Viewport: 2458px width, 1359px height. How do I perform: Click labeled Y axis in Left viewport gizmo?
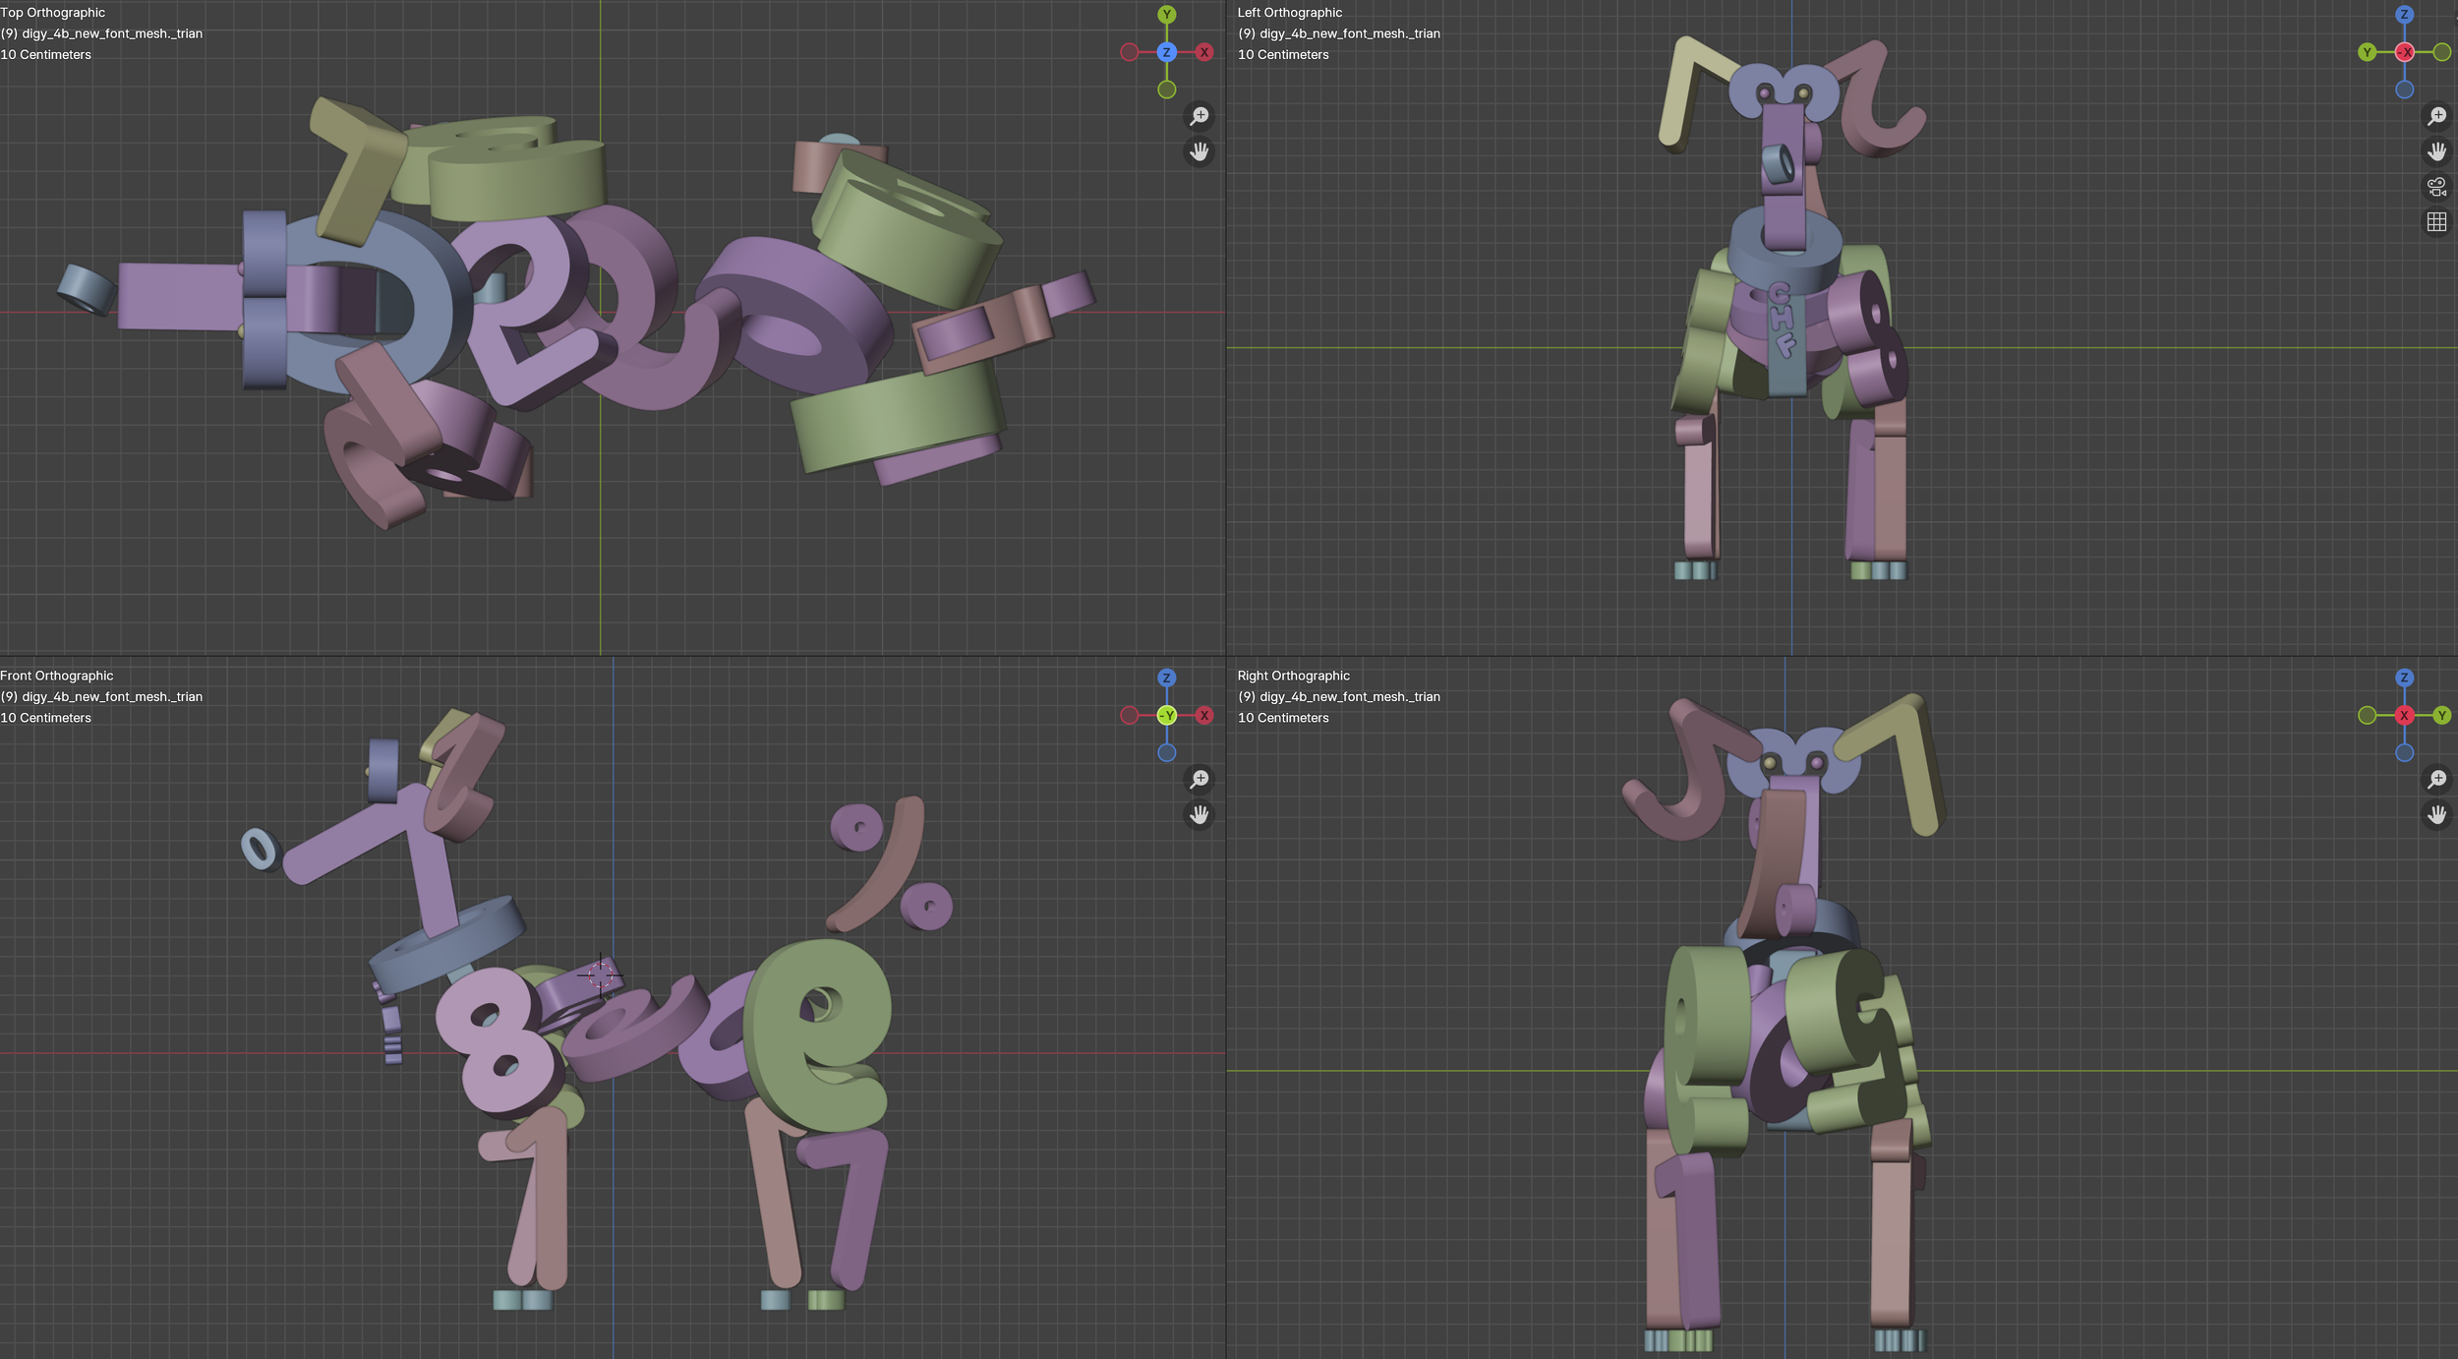(x=2367, y=52)
